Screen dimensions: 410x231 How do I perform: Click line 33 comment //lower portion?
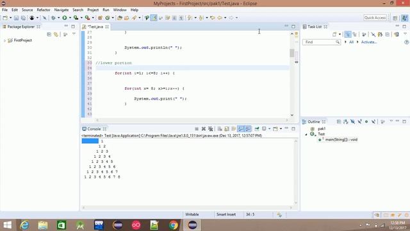(113, 63)
